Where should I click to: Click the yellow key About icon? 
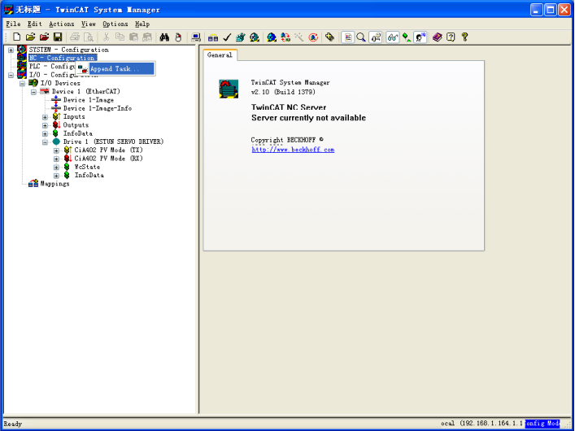click(x=464, y=37)
